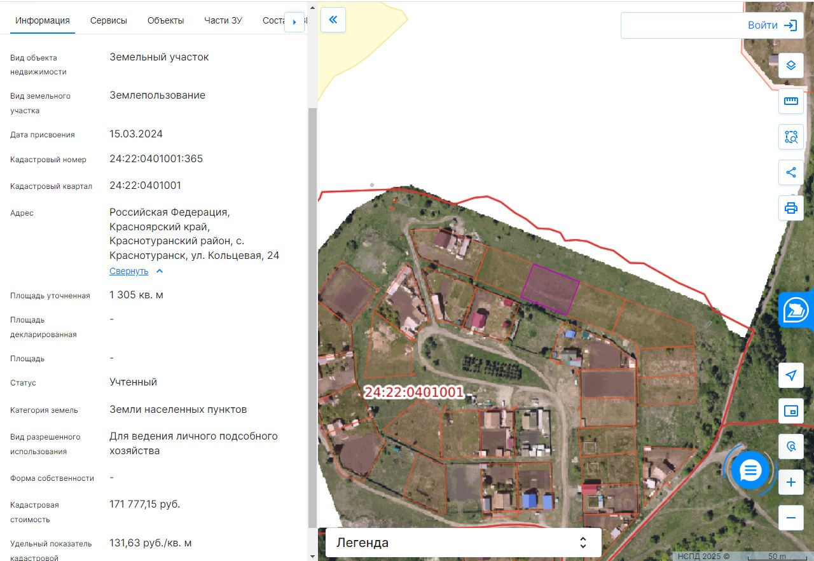This screenshot has width=814, height=561.
Task: Print the map with the printer icon
Action: pyautogui.click(x=791, y=208)
